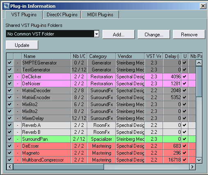
Task: Uncheck the DeClicker enable checkbox
Action: coord(10,77)
